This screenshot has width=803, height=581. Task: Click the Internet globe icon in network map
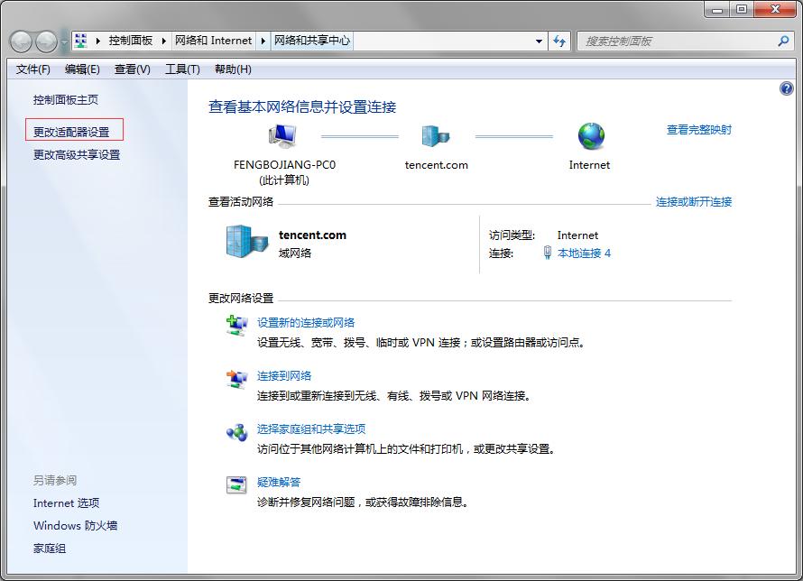pyautogui.click(x=591, y=135)
